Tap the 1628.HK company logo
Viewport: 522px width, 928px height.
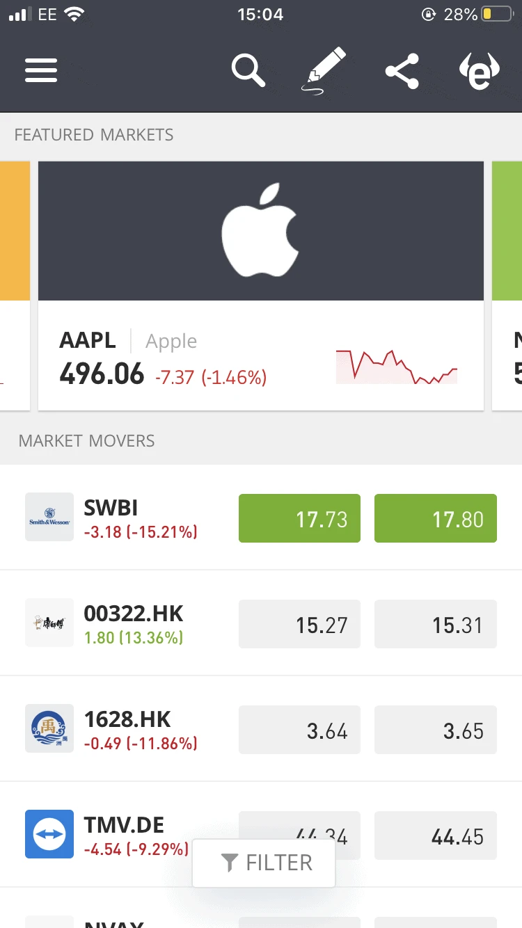point(49,728)
